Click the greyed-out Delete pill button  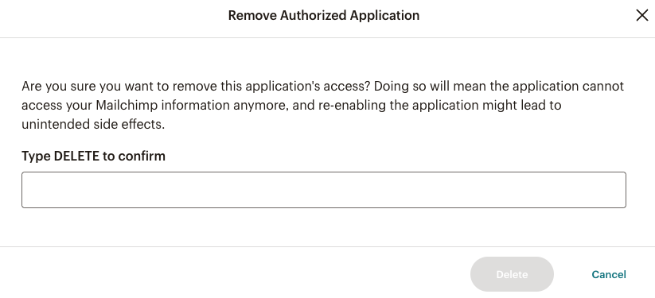(x=512, y=274)
